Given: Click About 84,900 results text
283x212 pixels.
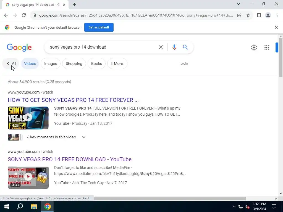Looking at the screenshot, I should pyautogui.click(x=39, y=82).
